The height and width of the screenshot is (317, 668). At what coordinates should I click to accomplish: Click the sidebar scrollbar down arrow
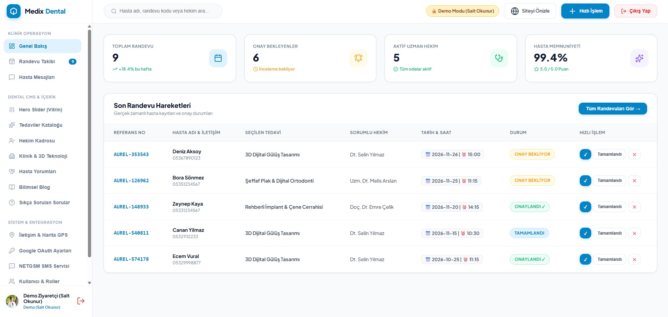[89, 283]
